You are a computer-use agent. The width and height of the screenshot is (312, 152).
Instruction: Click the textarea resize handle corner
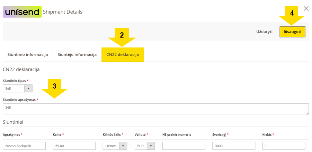pos(307,113)
